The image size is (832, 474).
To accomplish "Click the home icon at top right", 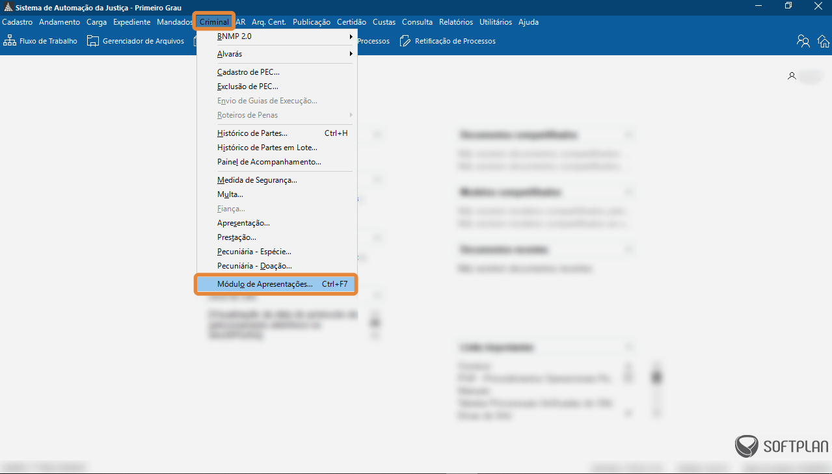I will [x=824, y=41].
